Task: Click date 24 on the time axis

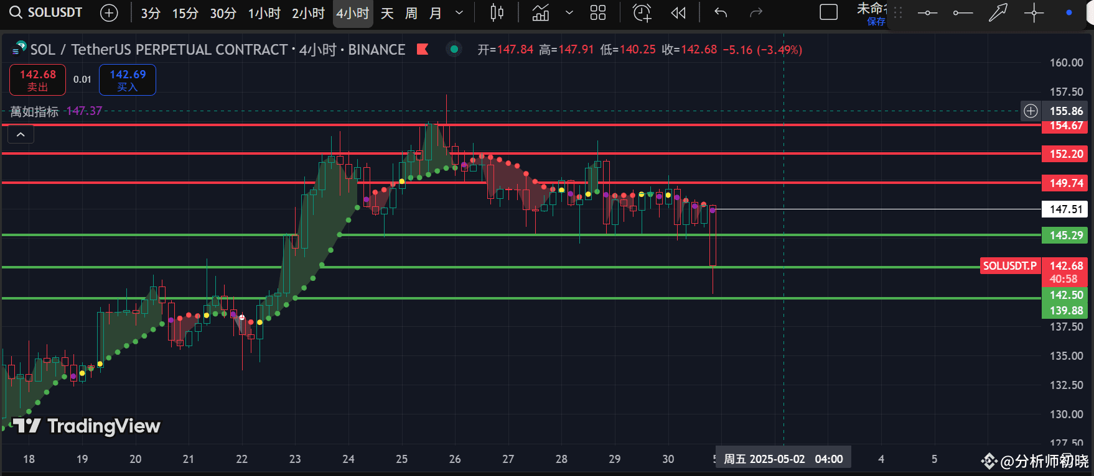Action: 348,459
